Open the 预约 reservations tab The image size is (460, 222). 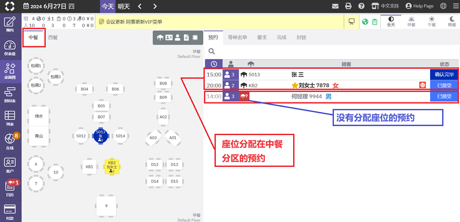point(213,38)
